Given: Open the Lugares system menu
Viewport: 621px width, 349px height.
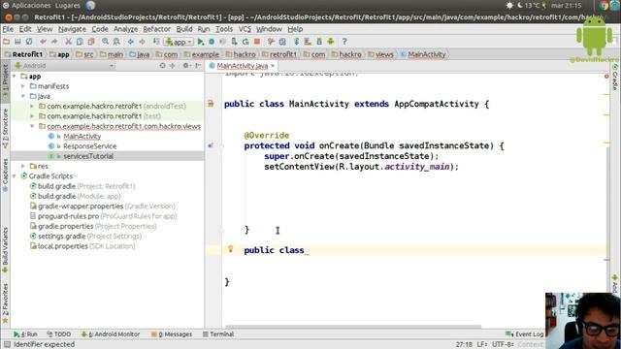Looking at the screenshot, I should pyautogui.click(x=67, y=6).
